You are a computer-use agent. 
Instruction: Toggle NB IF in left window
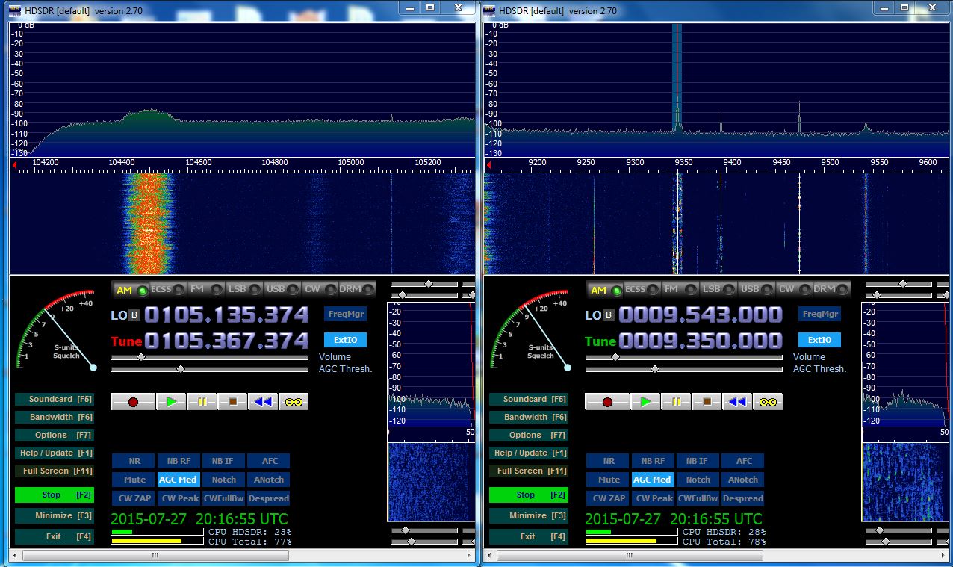223,461
